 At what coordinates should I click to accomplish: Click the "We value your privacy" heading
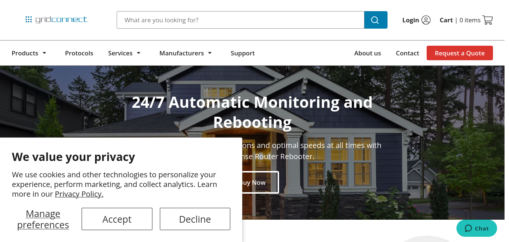[73, 157]
